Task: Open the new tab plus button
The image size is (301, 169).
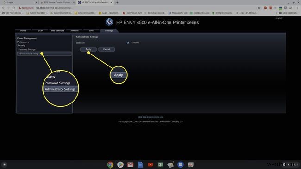Action: coord(117,2)
